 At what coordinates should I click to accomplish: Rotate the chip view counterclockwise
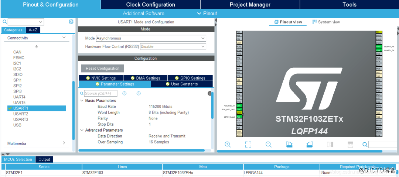click(310, 145)
